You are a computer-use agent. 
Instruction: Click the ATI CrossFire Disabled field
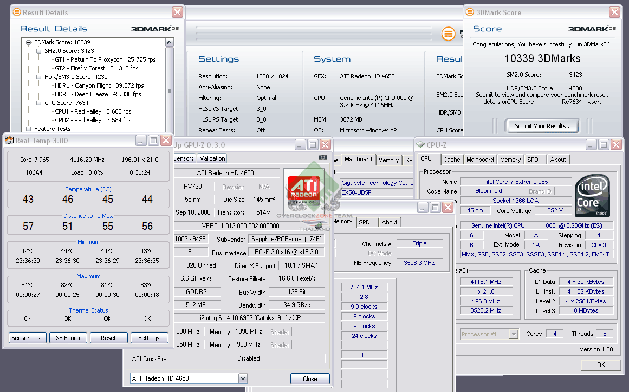pos(248,358)
